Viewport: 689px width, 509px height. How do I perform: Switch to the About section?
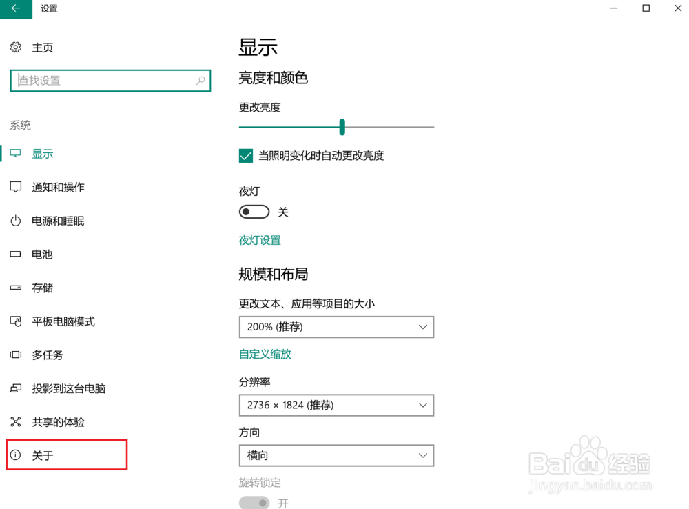click(x=43, y=455)
